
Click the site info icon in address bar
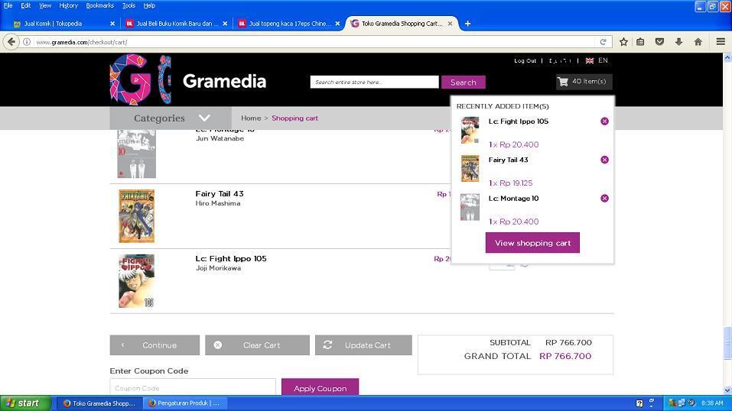(x=27, y=42)
